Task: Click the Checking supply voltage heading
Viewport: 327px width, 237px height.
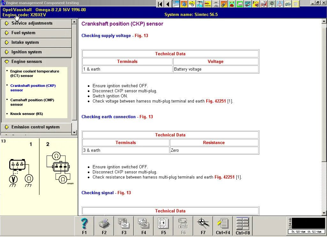Action: [106, 36]
